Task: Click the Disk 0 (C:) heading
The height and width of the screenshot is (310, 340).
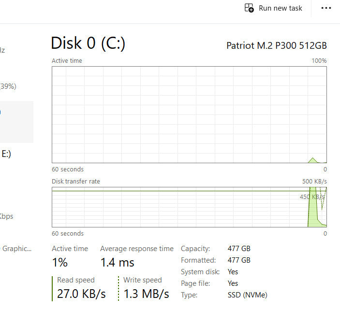Action: tap(88, 43)
